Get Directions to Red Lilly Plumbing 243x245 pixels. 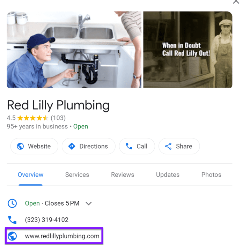click(89, 146)
